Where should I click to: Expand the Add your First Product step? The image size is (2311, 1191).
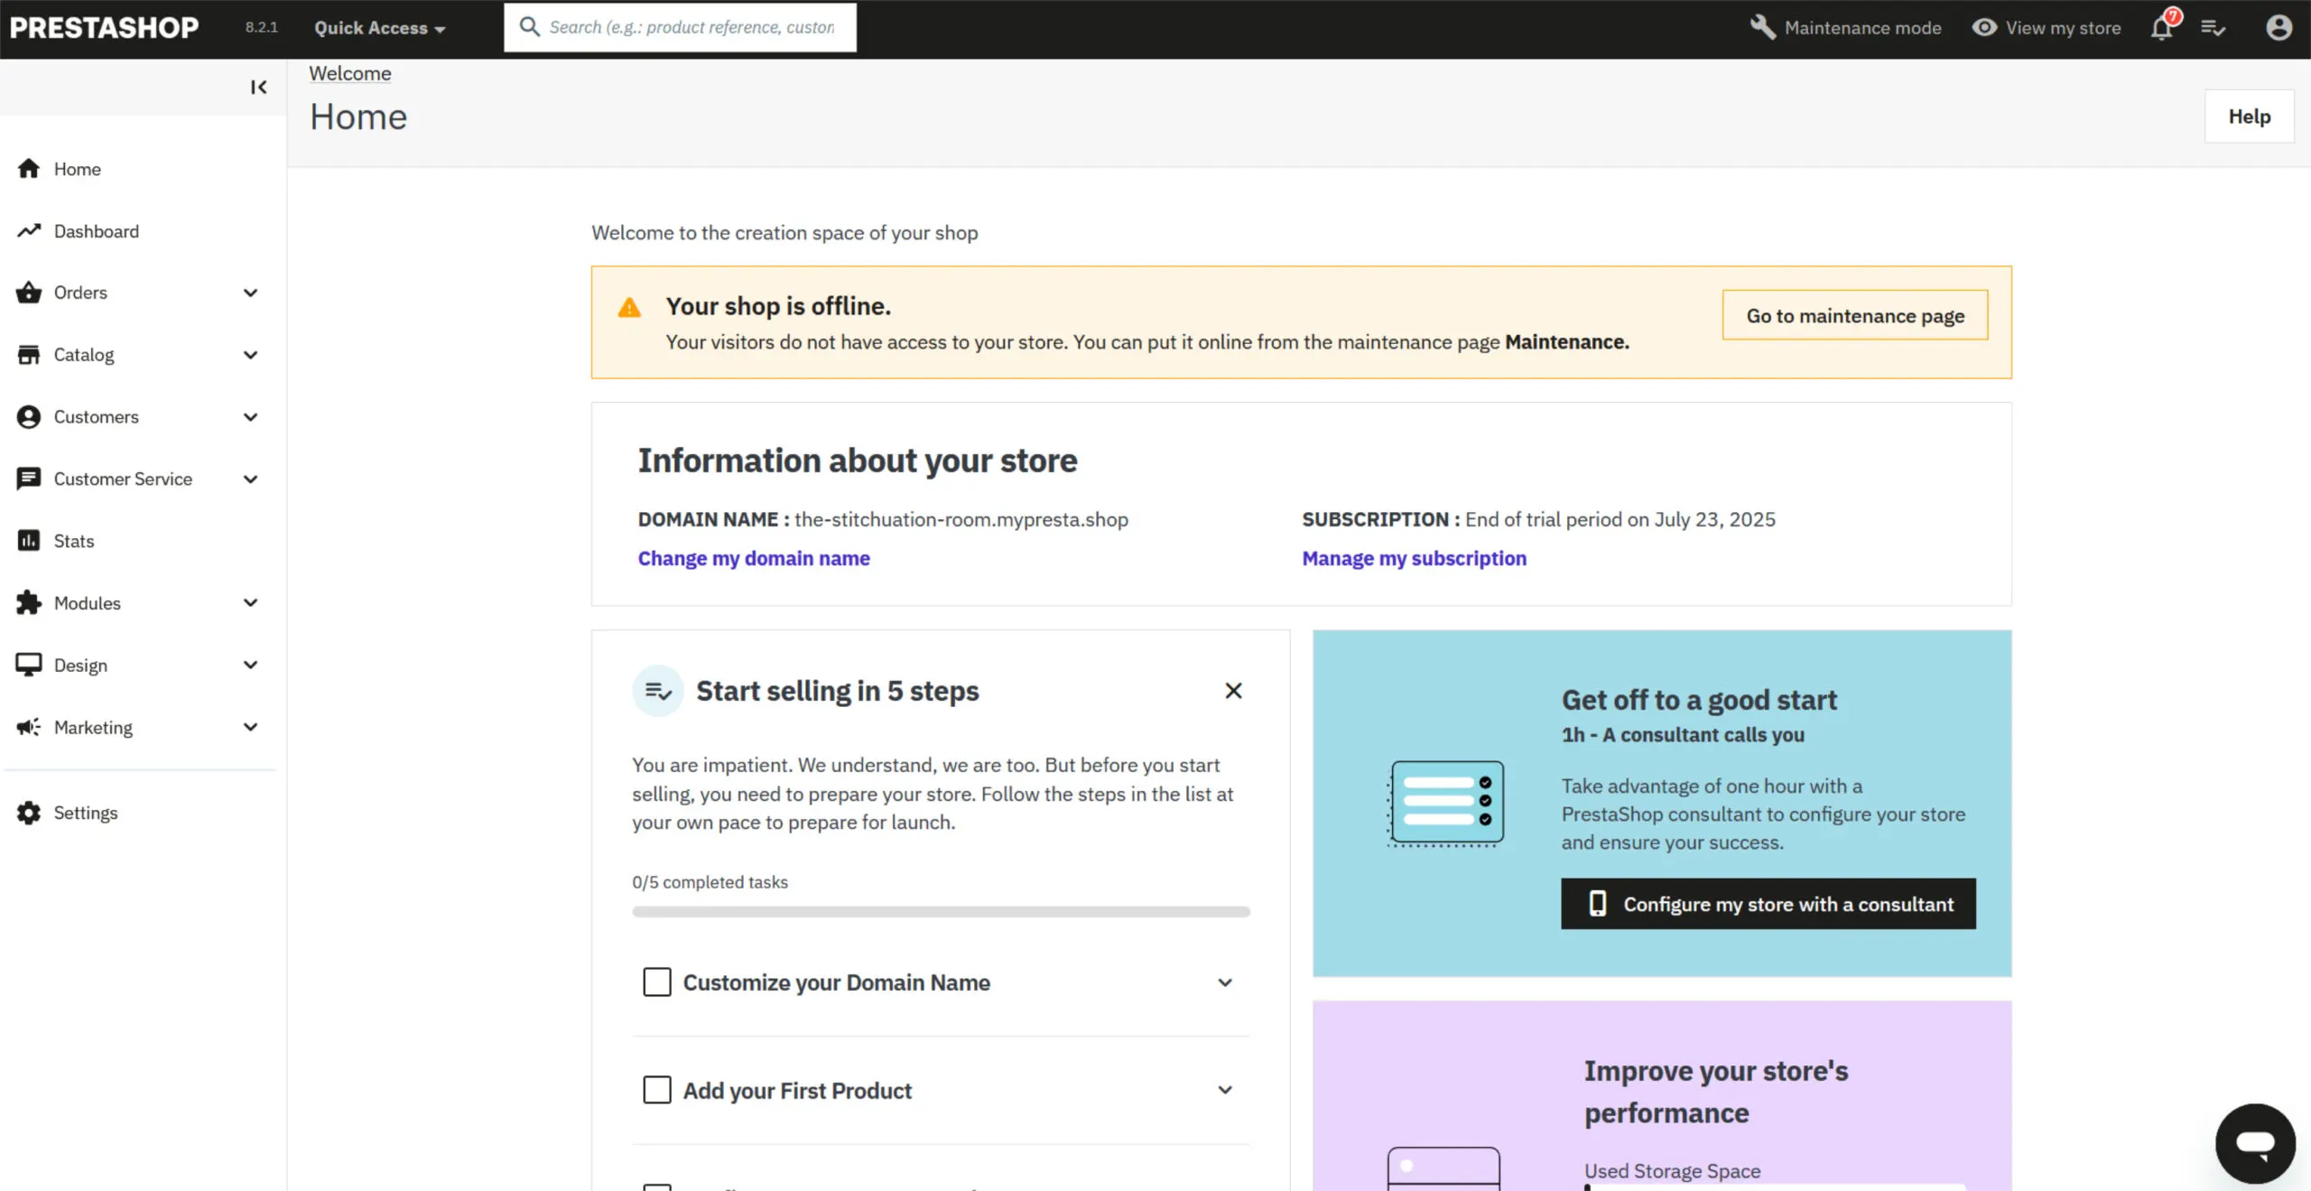[1225, 1090]
